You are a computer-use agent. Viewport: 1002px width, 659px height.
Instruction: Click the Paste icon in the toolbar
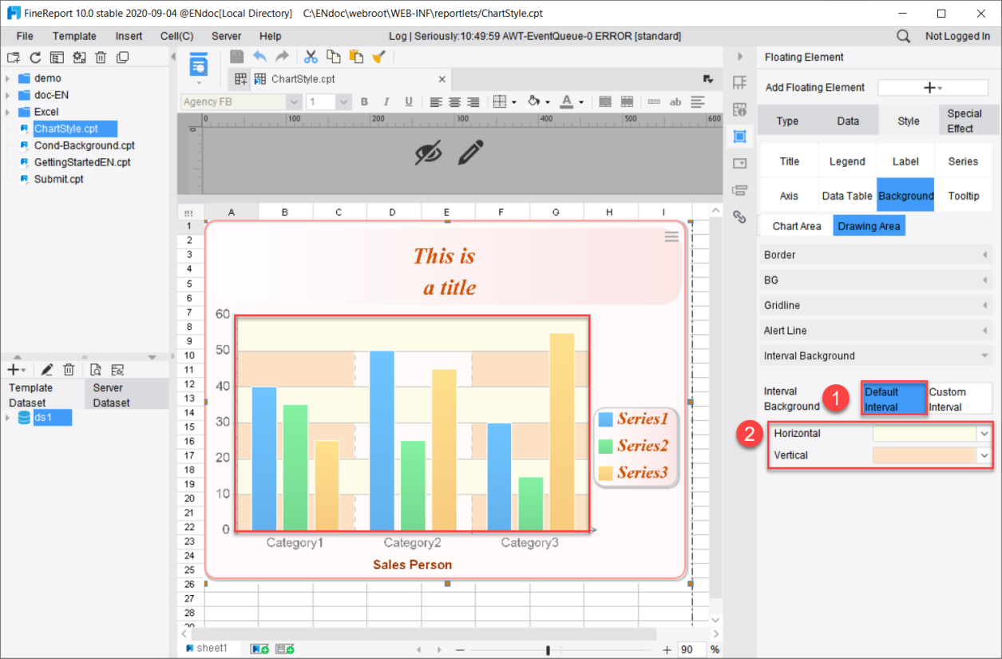[x=355, y=57]
